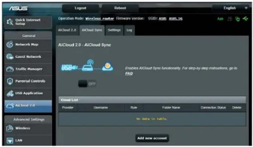Click the 'AiCloud 2.0 - AiCloud Sync' heading

[85, 45]
